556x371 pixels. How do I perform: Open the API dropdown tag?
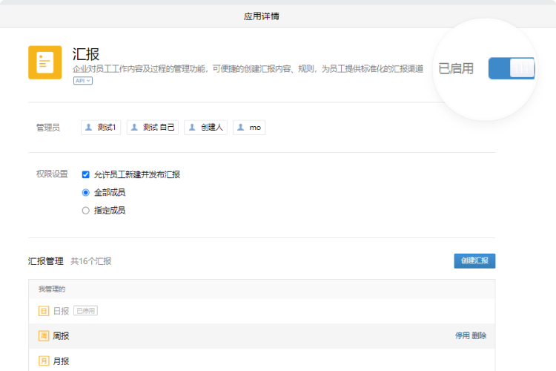(x=83, y=81)
